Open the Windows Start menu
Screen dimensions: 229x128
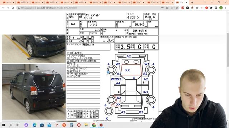pos(4,125)
